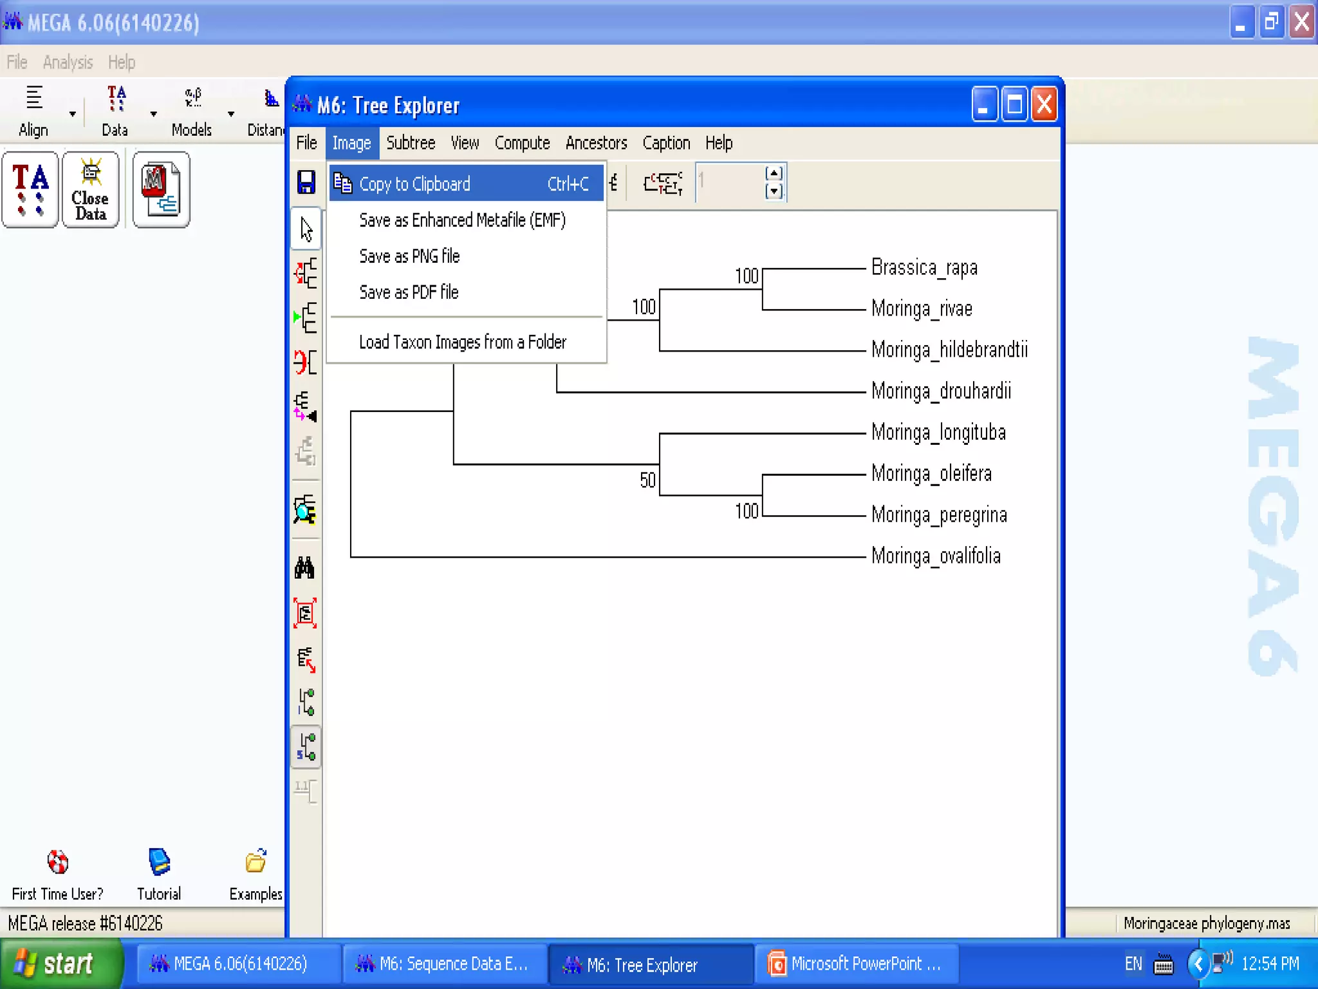The width and height of the screenshot is (1318, 989).
Task: Select the Moringa_ovalifolia taxon label
Action: 936,556
